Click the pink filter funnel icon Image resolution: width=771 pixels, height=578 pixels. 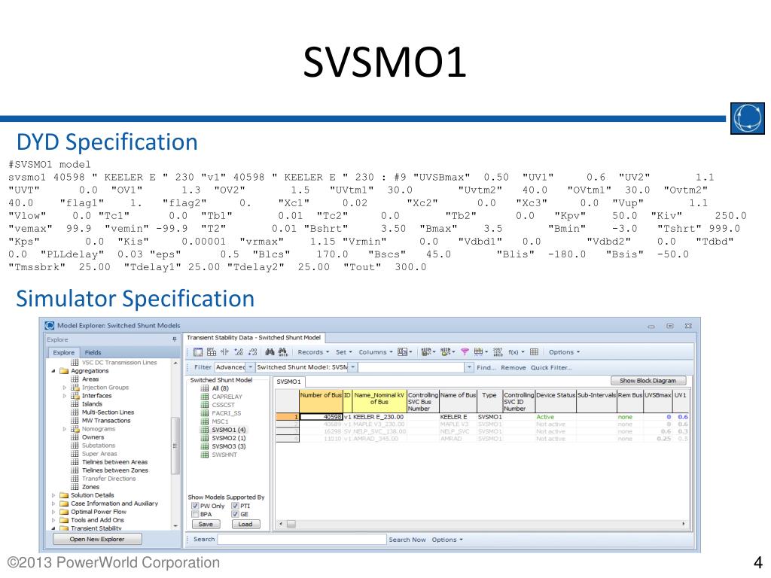464,352
